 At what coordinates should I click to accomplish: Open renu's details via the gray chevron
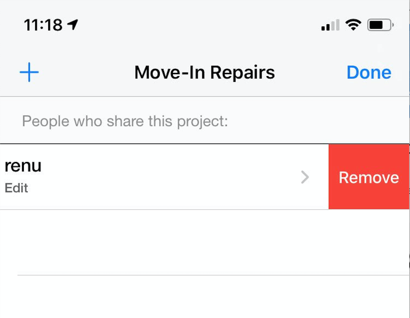click(305, 177)
